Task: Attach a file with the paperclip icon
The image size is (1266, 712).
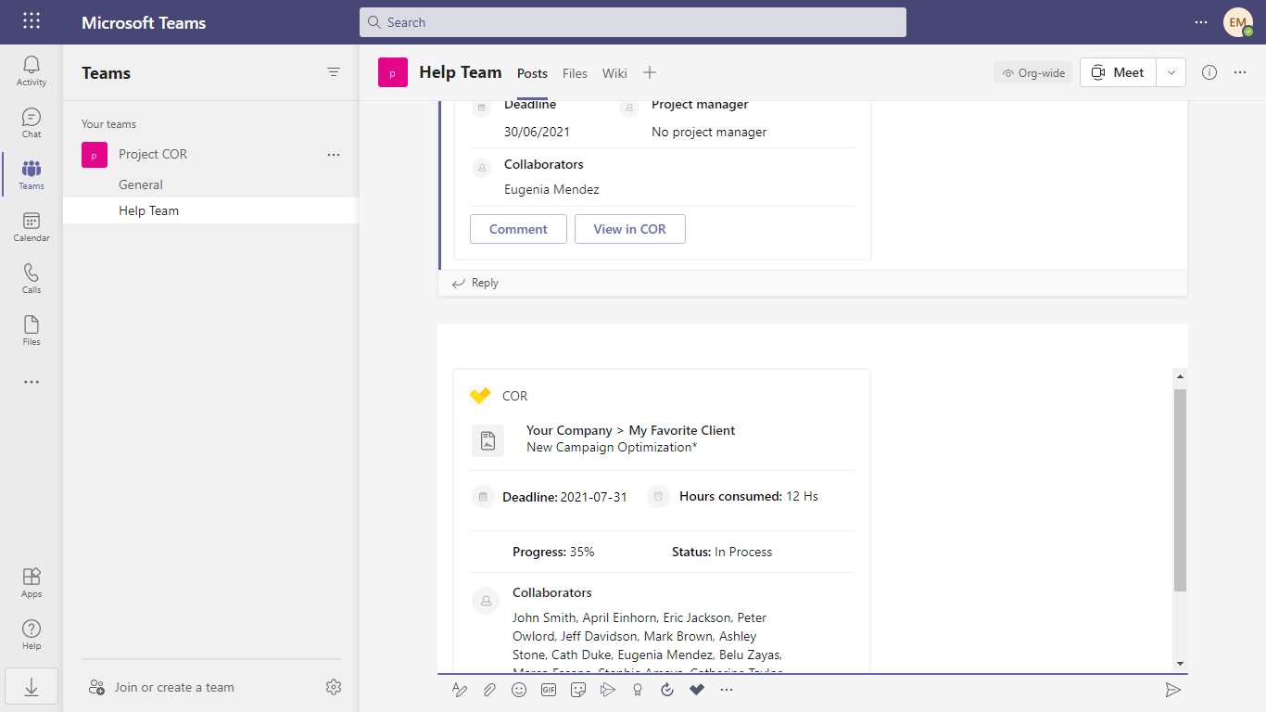Action: [489, 690]
